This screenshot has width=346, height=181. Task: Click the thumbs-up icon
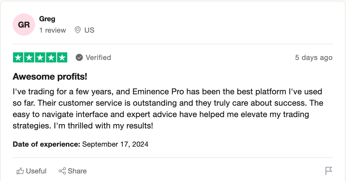(x=20, y=171)
